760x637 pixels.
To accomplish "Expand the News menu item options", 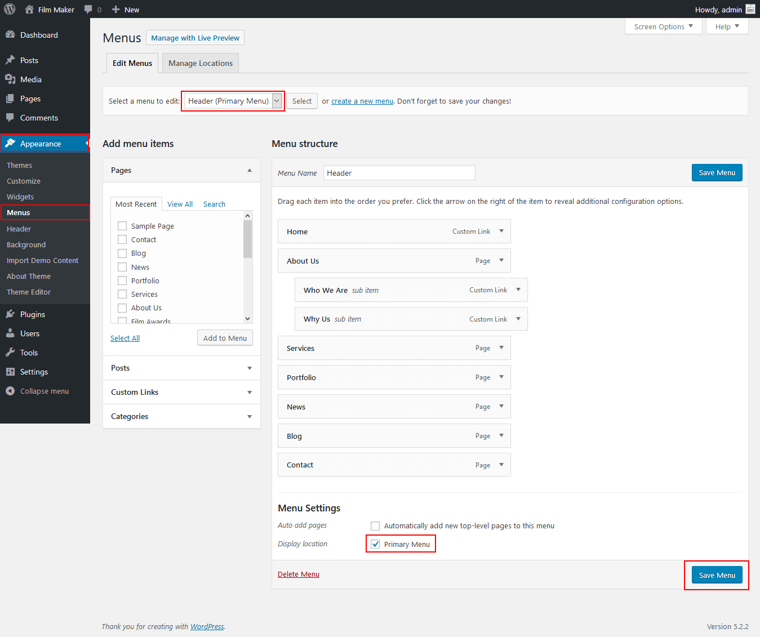I will pos(501,406).
